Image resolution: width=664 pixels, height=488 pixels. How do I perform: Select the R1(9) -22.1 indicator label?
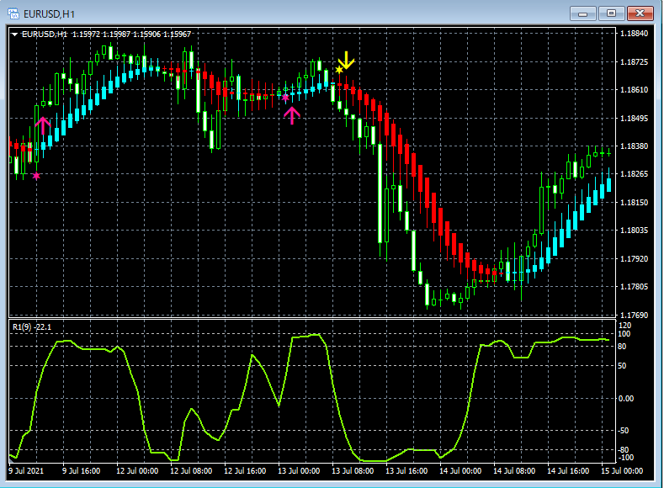tap(32, 327)
